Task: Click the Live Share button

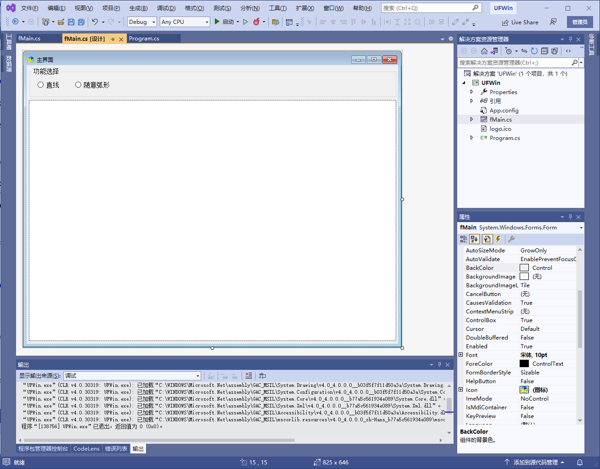Action: pos(520,22)
